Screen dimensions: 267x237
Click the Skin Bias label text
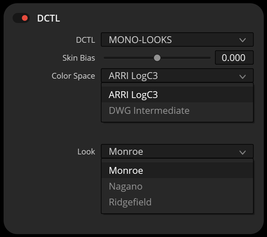pos(79,58)
